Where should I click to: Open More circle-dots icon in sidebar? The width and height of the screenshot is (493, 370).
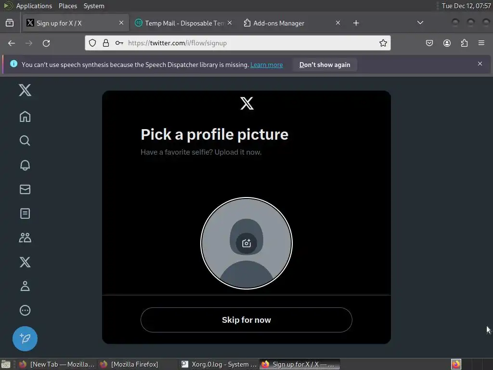[25, 310]
